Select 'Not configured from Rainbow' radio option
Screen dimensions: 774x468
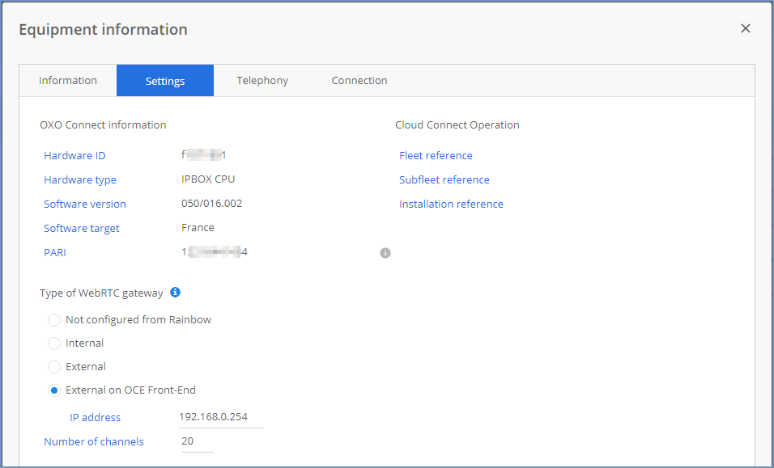(x=53, y=320)
